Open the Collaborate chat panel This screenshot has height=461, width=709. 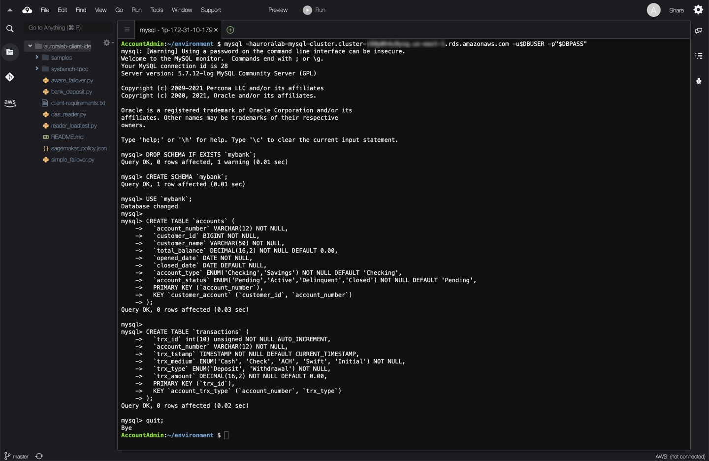tap(699, 30)
